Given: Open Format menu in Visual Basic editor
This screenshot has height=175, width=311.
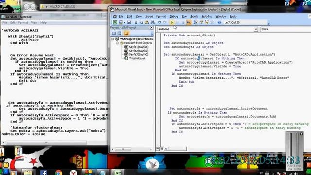Looking at the screenshot, I should pos(161,16).
